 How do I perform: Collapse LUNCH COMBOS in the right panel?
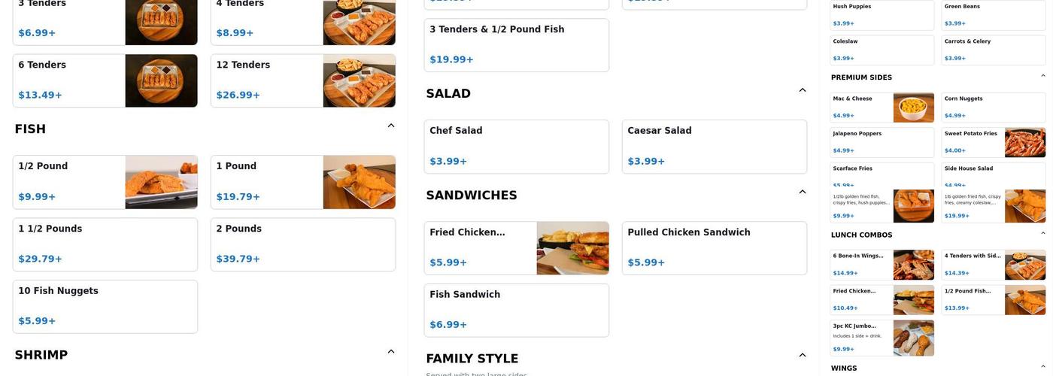[1043, 234]
